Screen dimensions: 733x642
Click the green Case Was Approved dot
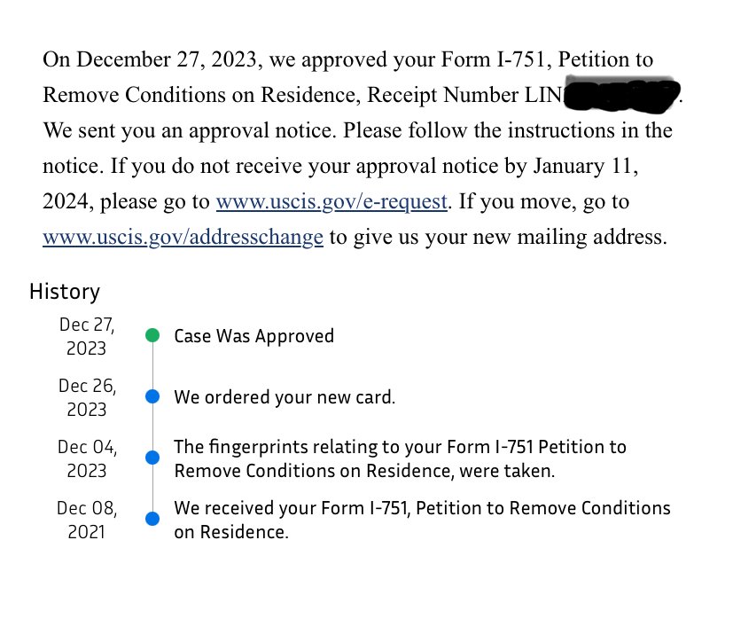(152, 336)
